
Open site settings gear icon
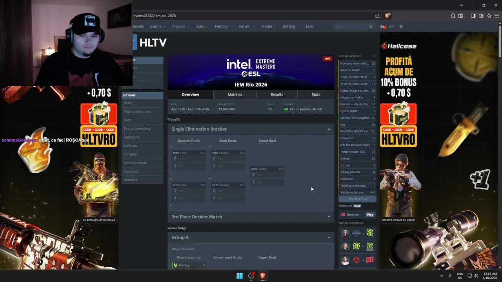401,27
